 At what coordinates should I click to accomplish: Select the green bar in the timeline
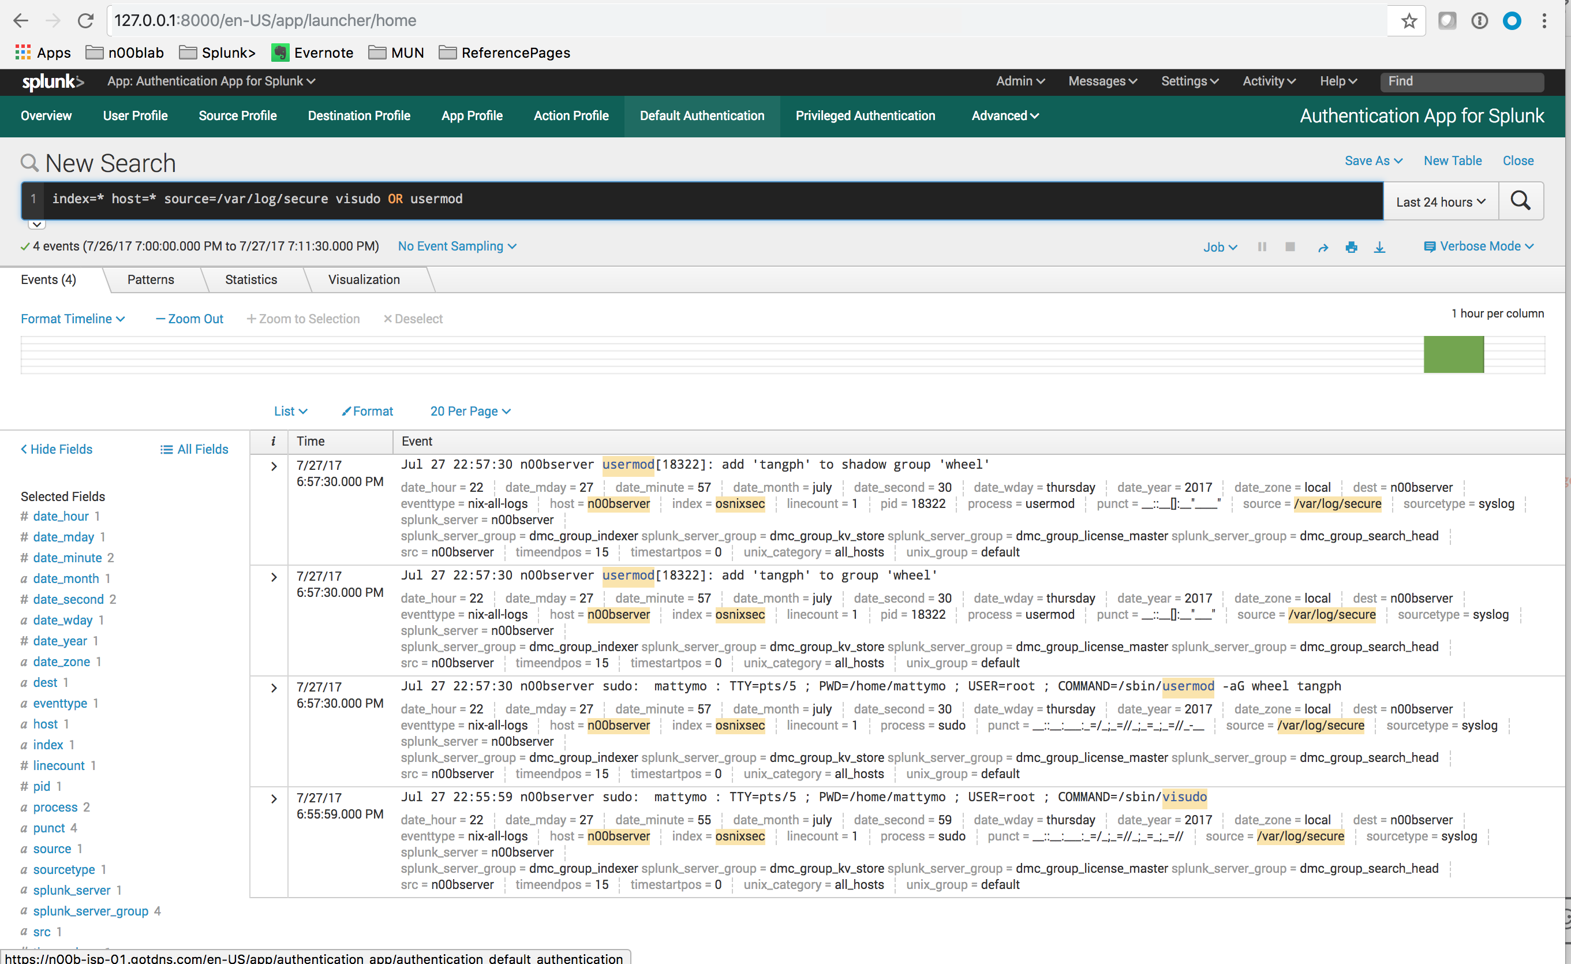1454,354
